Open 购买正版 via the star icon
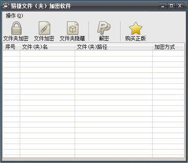This screenshot has width=188, height=163. (135, 28)
